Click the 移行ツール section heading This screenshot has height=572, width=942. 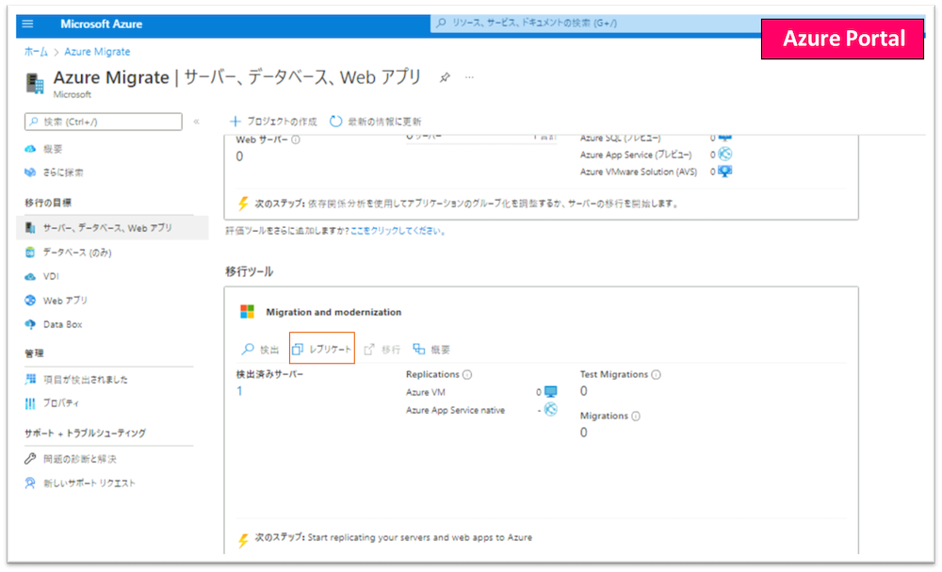tap(250, 271)
